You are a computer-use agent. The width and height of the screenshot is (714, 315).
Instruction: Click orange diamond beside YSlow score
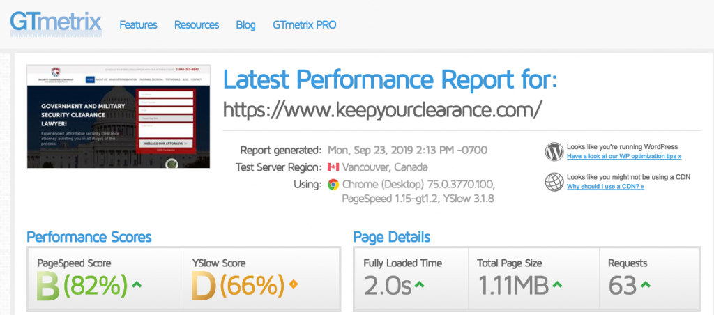coord(294,285)
